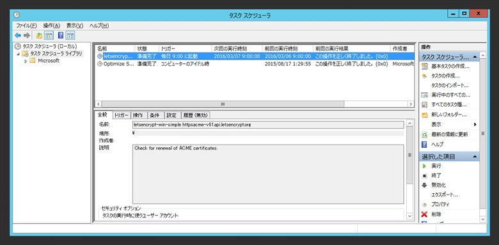Click the タスクの作成 action icon
This screenshot has height=245, width=499.
tap(425, 76)
